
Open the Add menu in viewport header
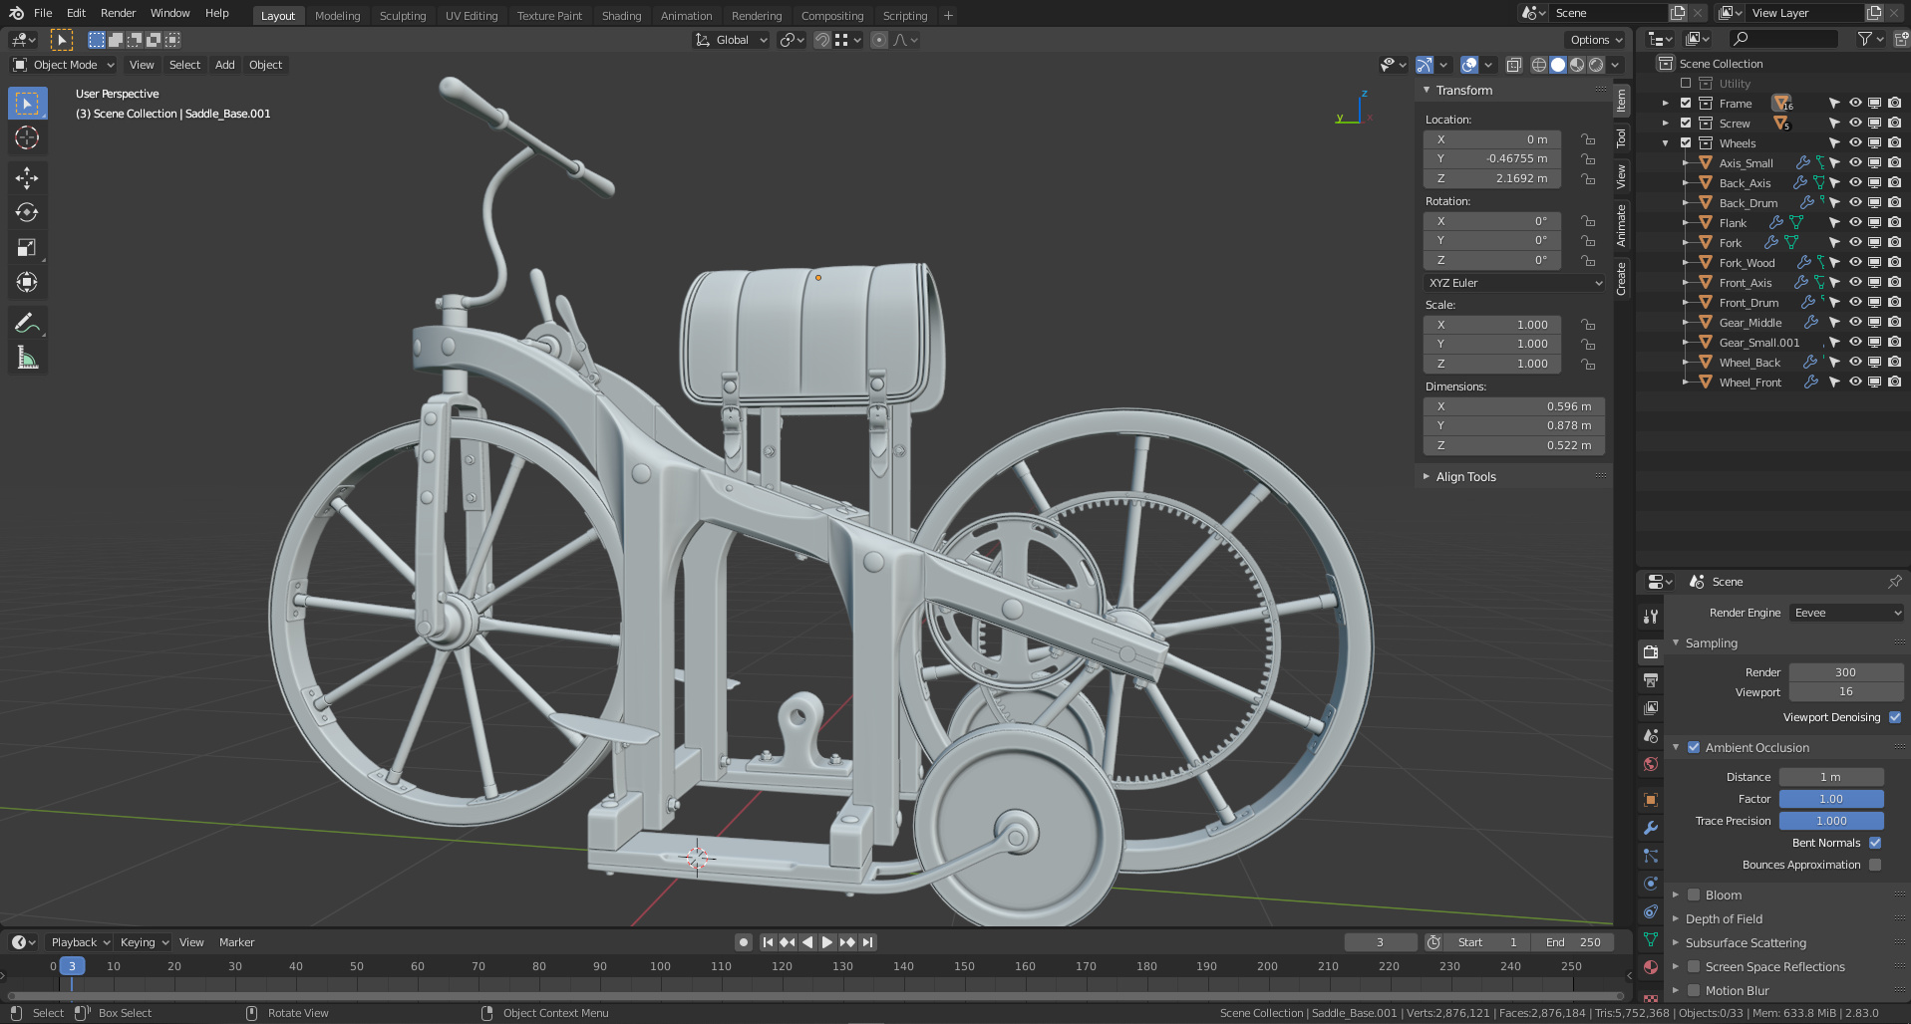pos(225,65)
